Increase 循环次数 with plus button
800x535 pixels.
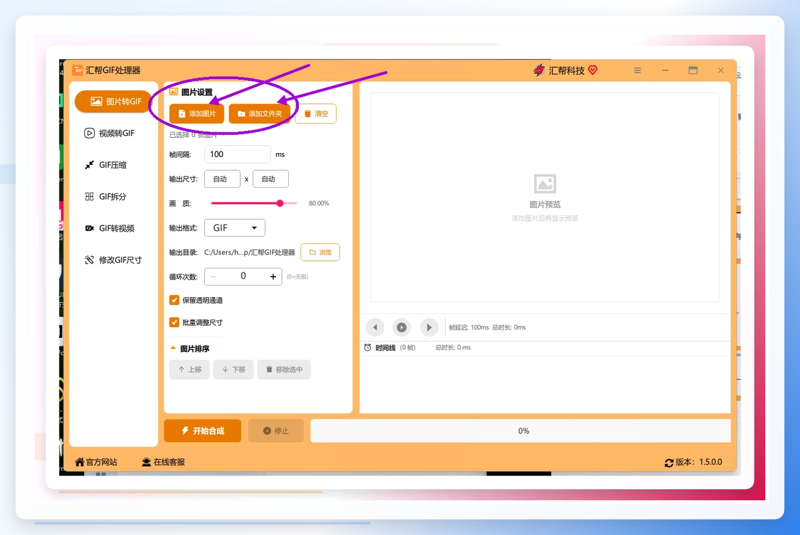(273, 277)
